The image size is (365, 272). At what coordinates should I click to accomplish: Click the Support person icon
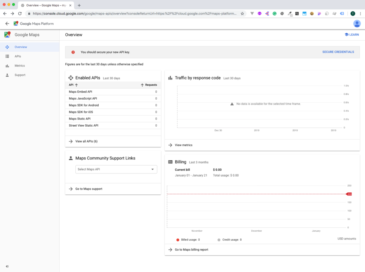pos(7,75)
